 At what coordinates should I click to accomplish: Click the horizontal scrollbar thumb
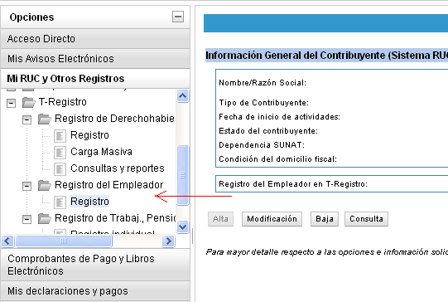(64, 241)
